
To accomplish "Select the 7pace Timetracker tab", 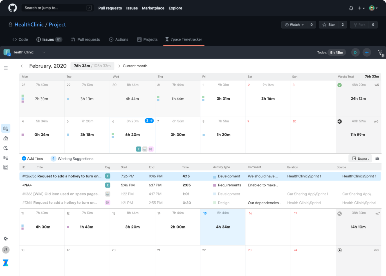I will point(184,39).
